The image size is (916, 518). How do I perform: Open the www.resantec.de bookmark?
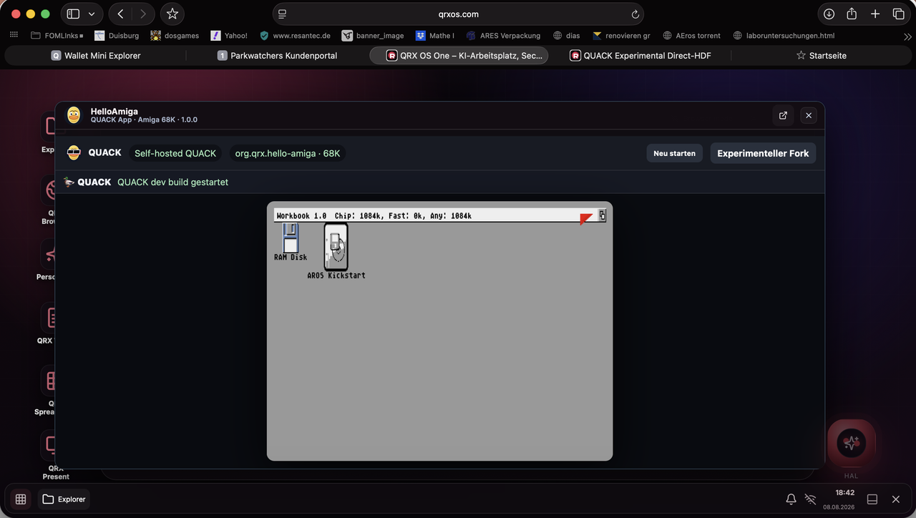tap(295, 36)
